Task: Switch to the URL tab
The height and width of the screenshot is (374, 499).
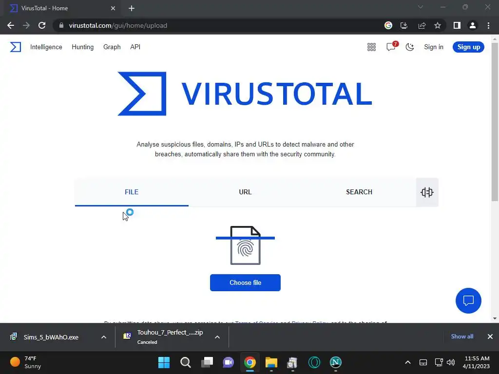Action: pos(246,192)
